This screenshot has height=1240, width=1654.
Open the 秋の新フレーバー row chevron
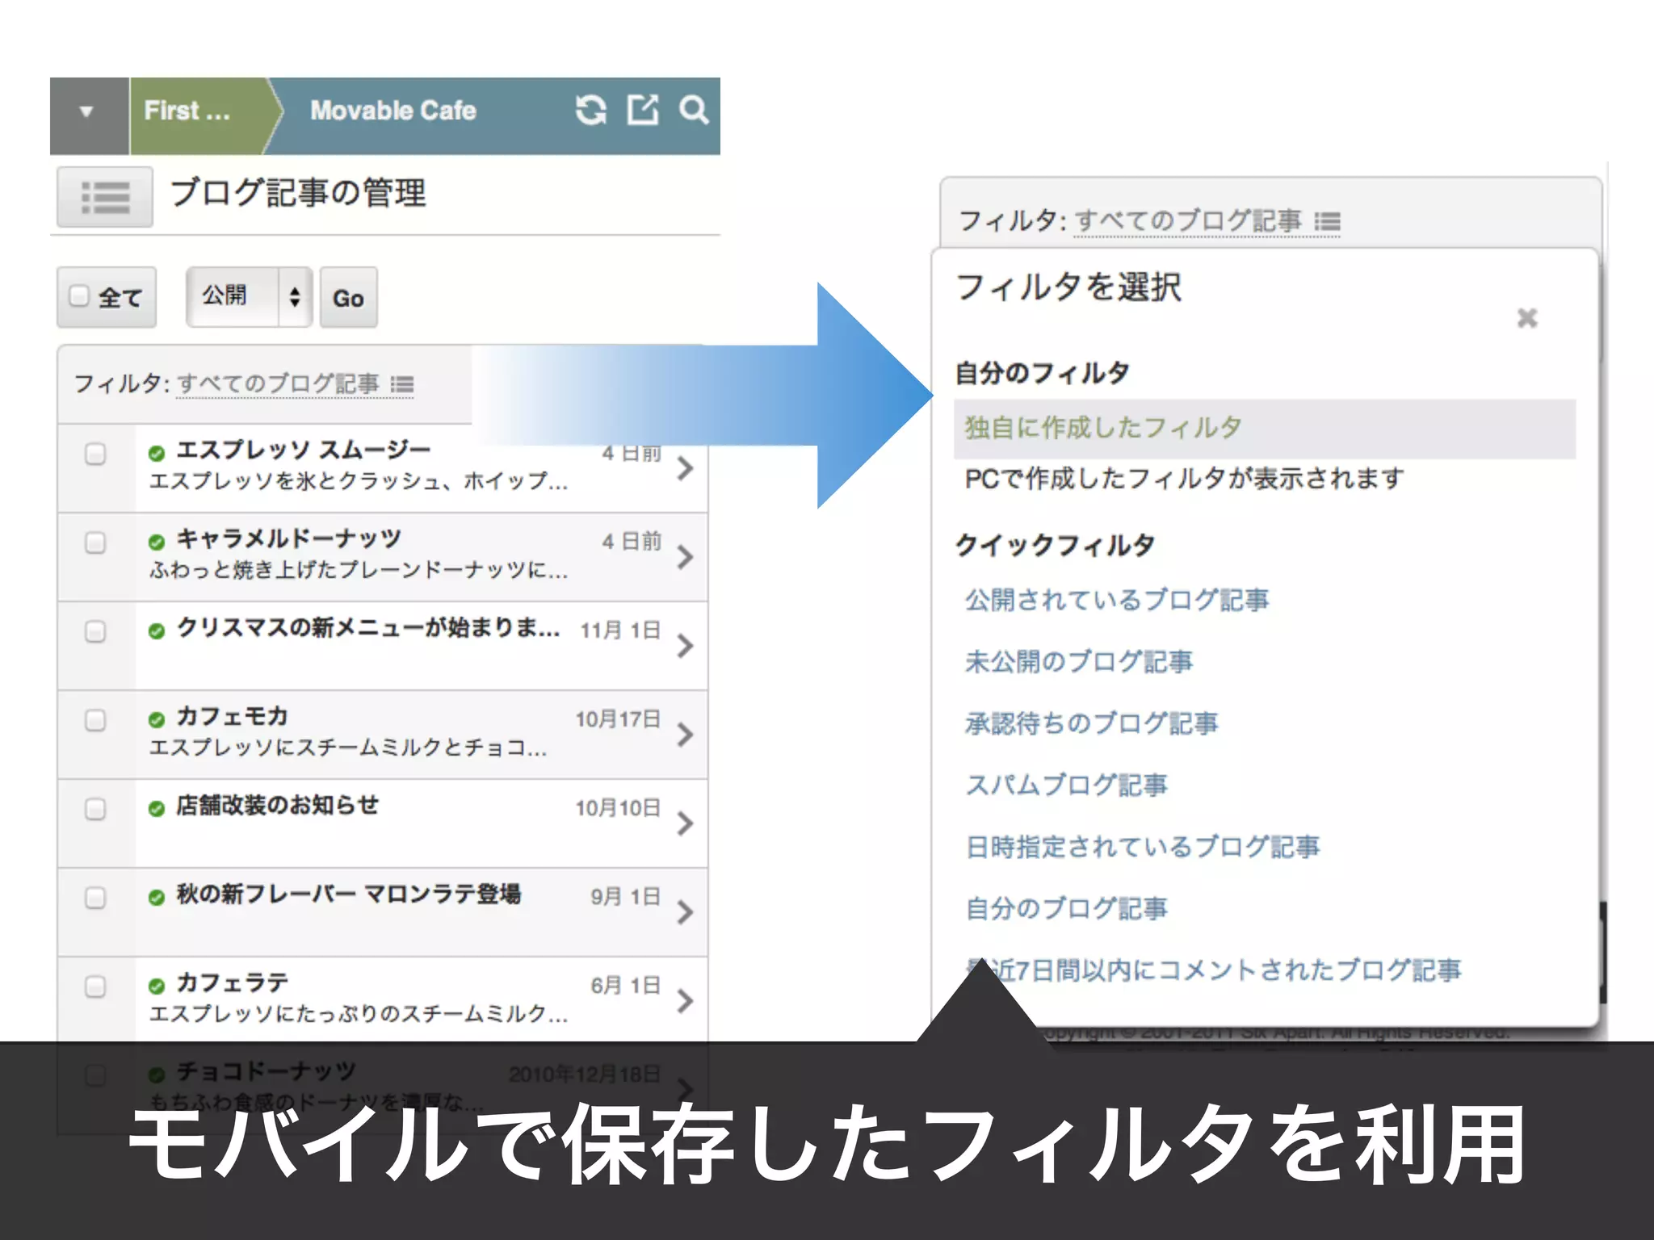click(x=685, y=912)
